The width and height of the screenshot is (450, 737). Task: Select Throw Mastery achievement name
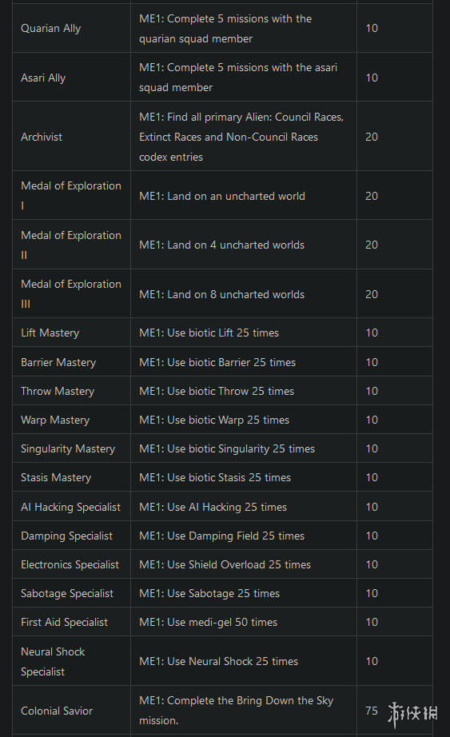coord(58,391)
